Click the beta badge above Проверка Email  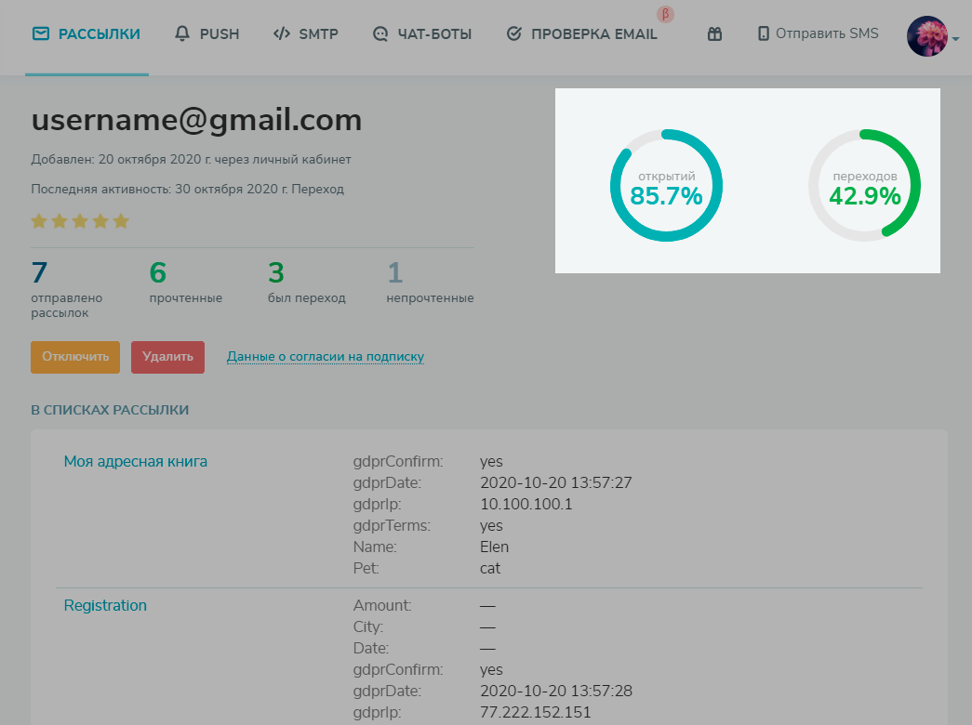pos(665,14)
